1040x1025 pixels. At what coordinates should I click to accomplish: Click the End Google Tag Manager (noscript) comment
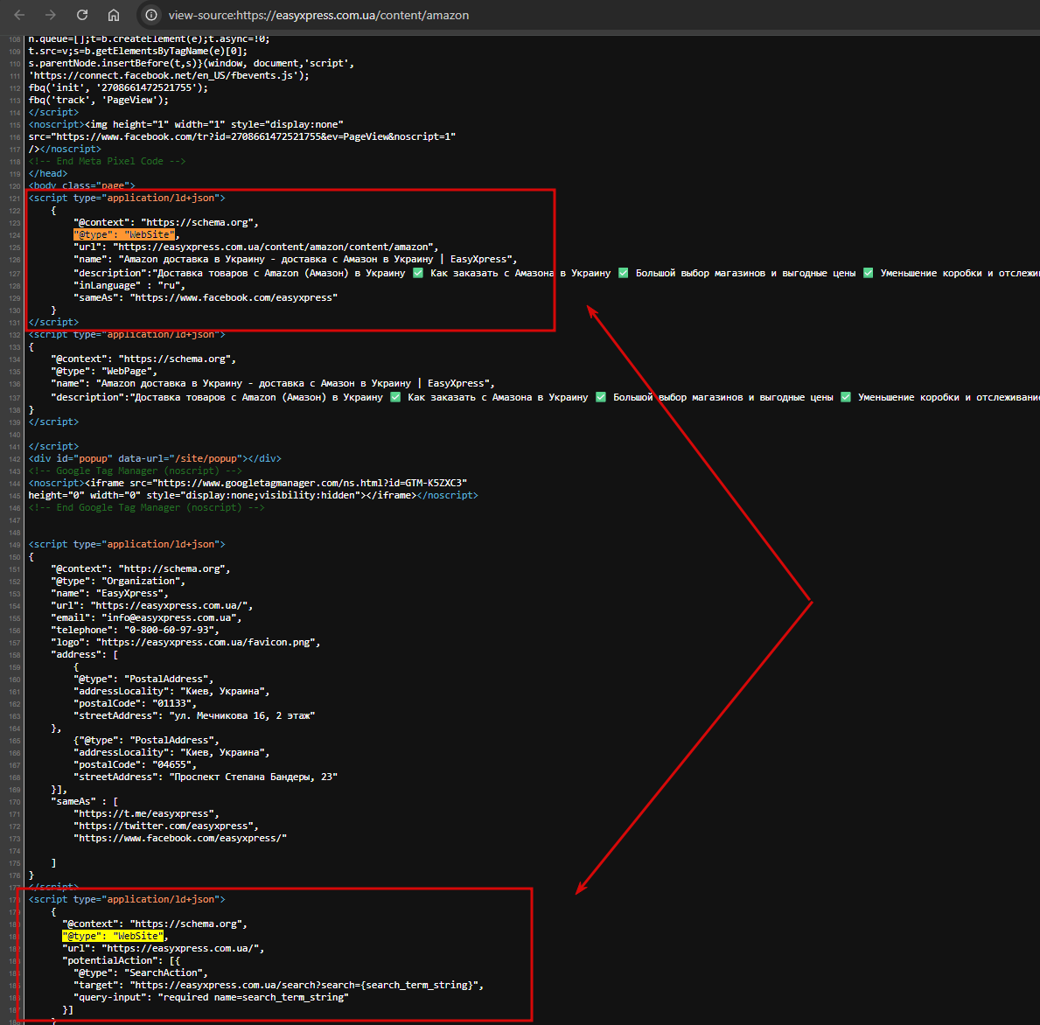[x=147, y=508]
